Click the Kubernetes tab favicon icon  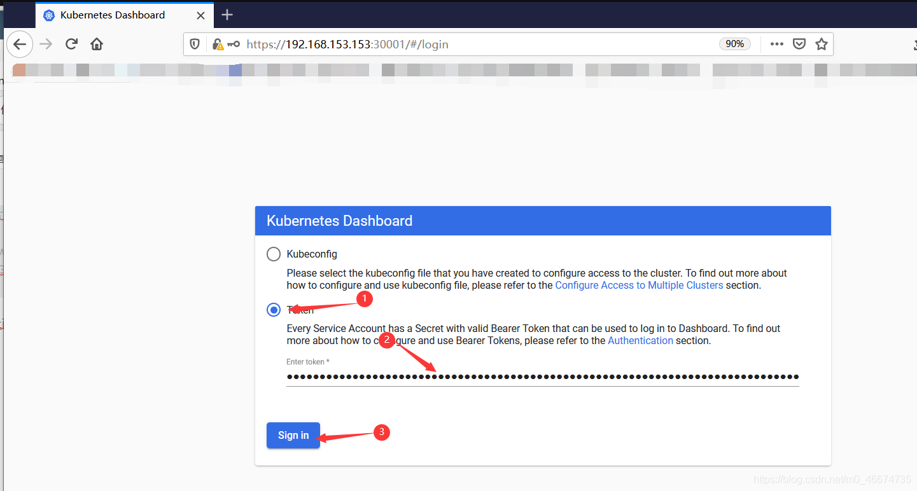point(49,15)
